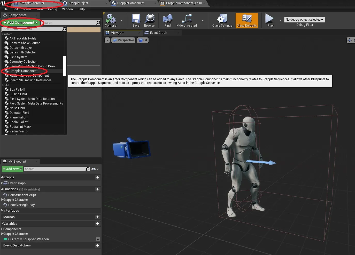Expand the EventGraph tree item
The height and width of the screenshot is (255, 355).
click(2, 183)
